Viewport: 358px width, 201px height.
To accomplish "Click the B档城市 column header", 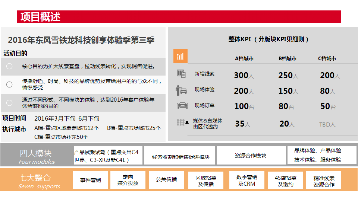I will (x=288, y=58).
